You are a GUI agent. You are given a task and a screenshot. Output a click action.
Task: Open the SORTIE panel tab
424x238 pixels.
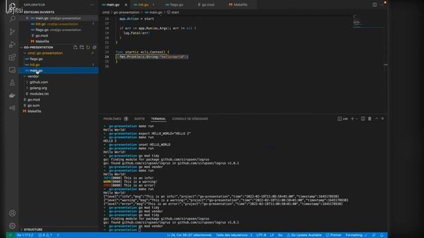[x=140, y=119]
